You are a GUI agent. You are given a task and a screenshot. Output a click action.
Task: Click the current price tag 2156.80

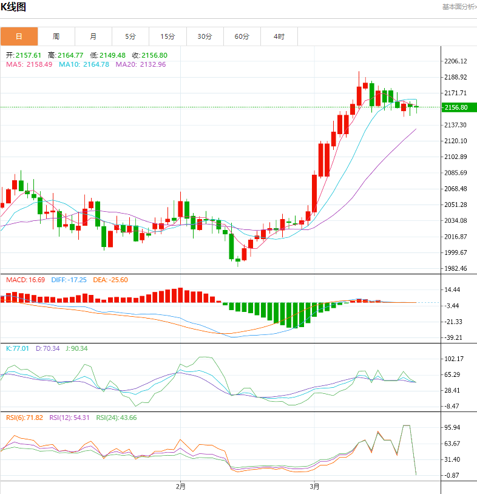click(x=456, y=107)
